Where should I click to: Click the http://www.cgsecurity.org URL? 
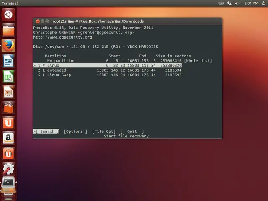pos(62,37)
